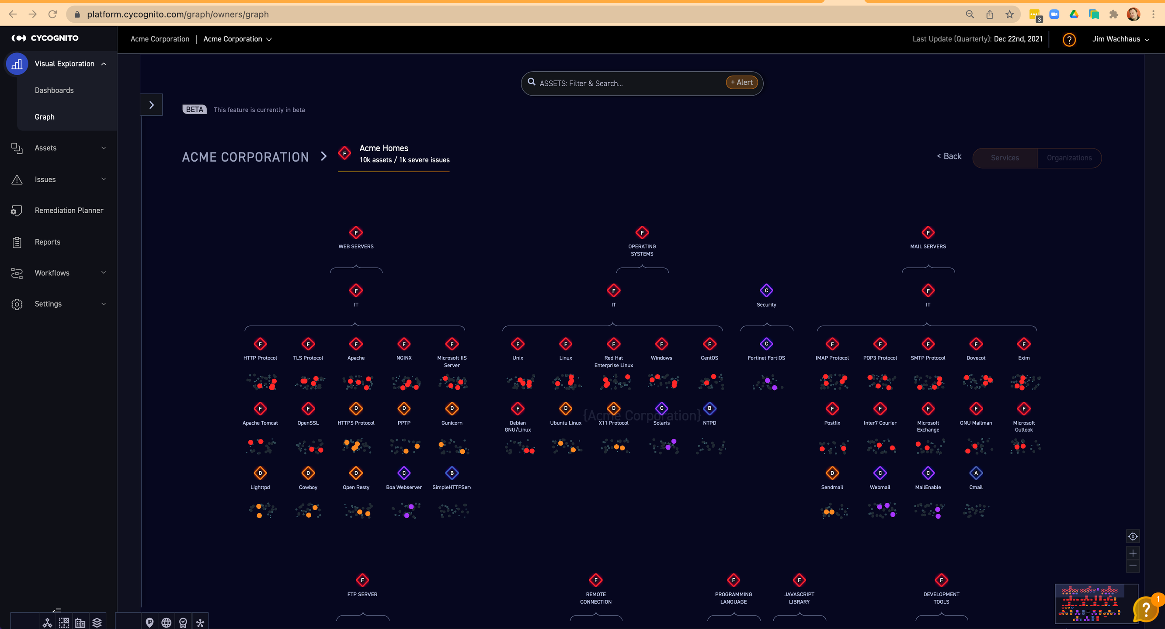1165x629 pixels.
Task: Zoom out the graph with minus button
Action: 1133,566
